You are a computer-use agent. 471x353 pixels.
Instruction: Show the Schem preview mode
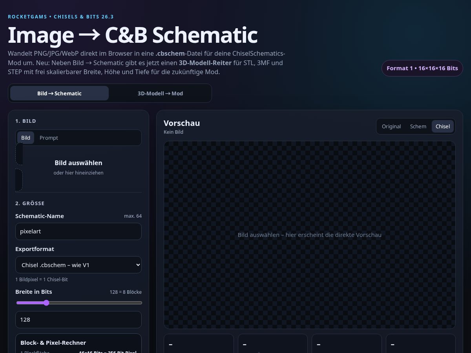click(x=418, y=126)
